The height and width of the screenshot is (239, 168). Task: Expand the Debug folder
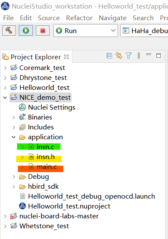[14, 177]
